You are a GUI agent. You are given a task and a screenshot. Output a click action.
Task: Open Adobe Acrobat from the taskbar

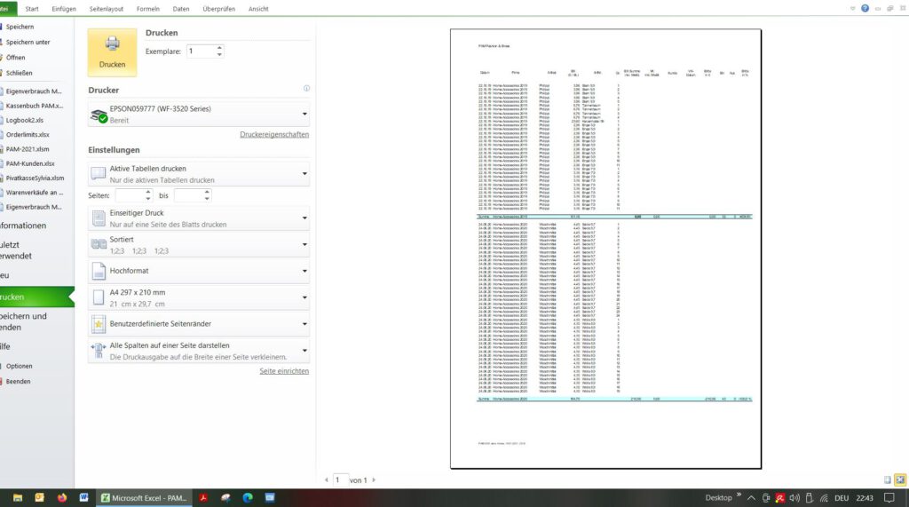pos(202,497)
